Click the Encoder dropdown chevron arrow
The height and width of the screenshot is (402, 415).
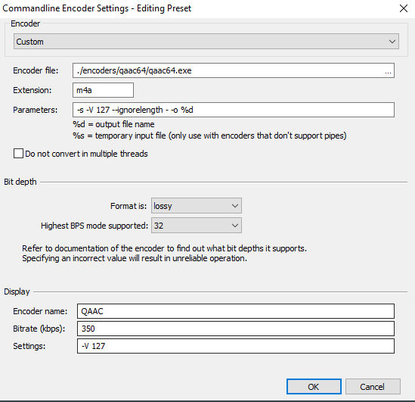point(392,42)
